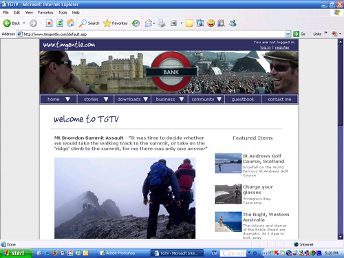Viewport: 344px width, 258px height.
Task: Open the Favorites star button
Action: click(116, 23)
